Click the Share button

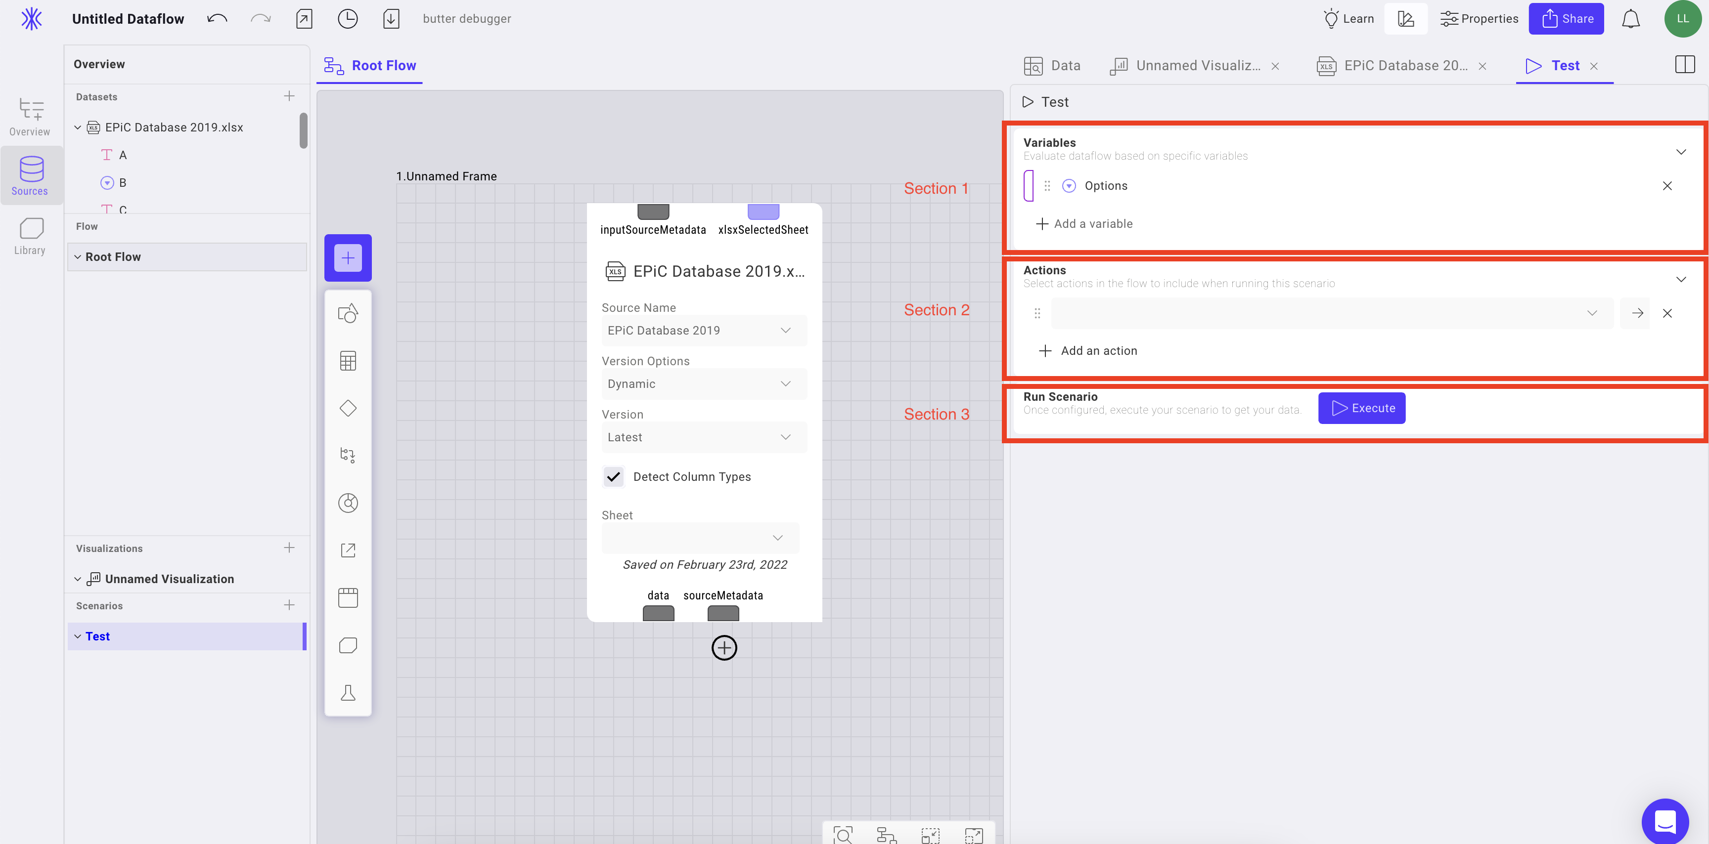[1567, 19]
